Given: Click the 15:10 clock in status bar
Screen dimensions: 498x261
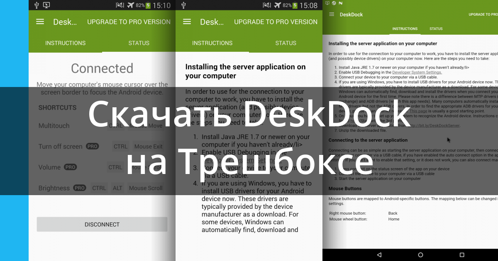Looking at the screenshot, I should [162, 5].
